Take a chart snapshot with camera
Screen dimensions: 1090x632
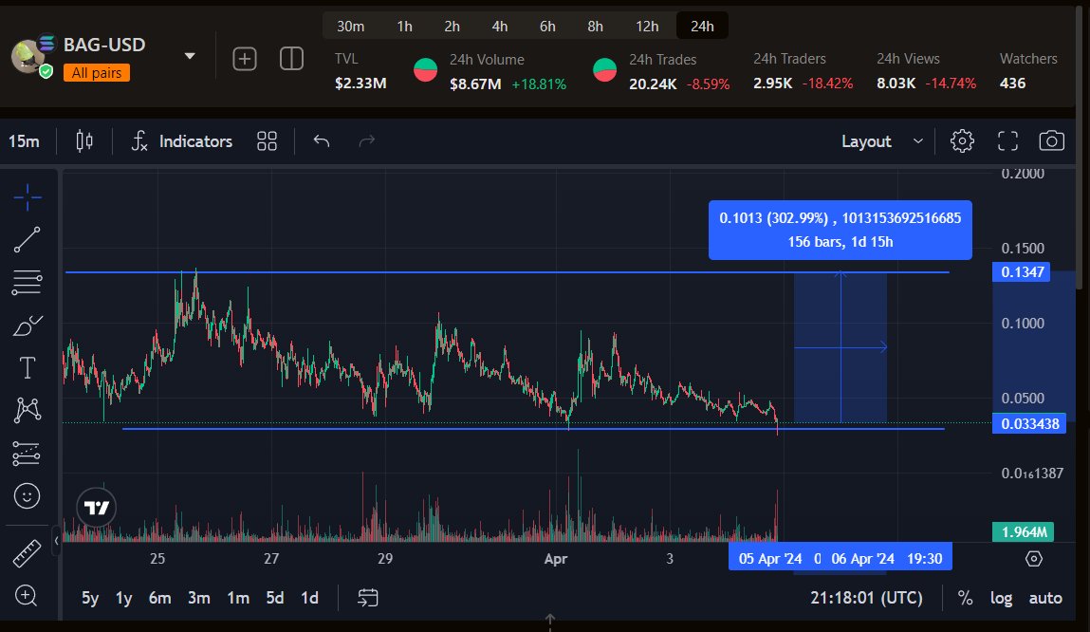tap(1052, 141)
